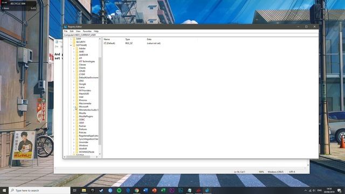Viewport: 345px width, 194px height.
Task: Open the Edit menu in Registry Editor
Action: point(72,31)
